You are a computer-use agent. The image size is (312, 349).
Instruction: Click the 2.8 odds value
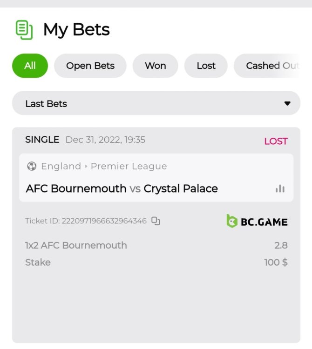click(x=281, y=245)
